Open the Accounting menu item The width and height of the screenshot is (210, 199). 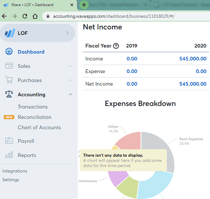[31, 95]
